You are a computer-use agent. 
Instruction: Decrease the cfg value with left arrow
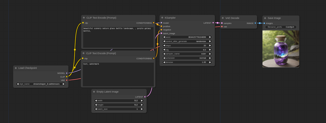[x=164, y=50]
